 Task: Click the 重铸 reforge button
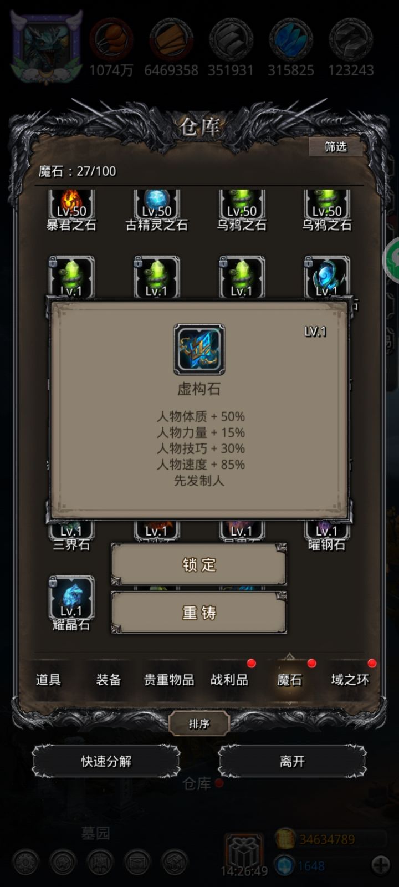(x=199, y=613)
